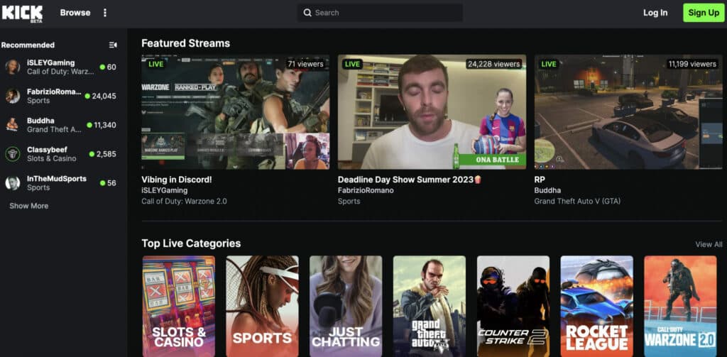Click the green Sign Up button
The image size is (727, 357).
(x=704, y=13)
